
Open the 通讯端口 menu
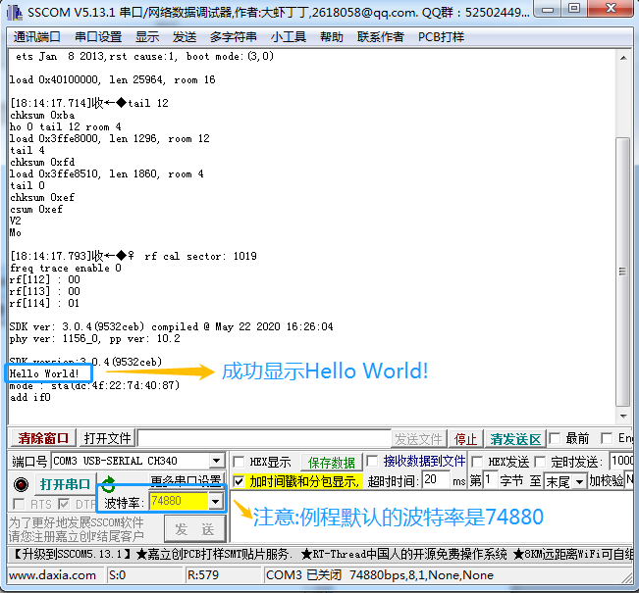[36, 37]
